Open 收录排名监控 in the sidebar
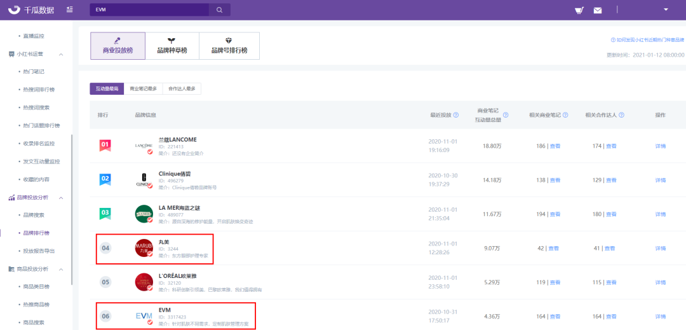Viewport: 686px width, 330px height. click(x=39, y=143)
